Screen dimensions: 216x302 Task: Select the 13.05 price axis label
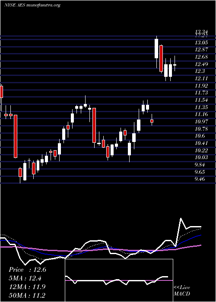coord(201,43)
